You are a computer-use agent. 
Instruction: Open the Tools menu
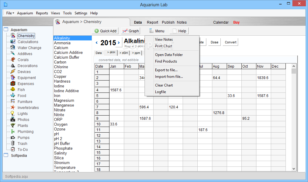coord(67,13)
